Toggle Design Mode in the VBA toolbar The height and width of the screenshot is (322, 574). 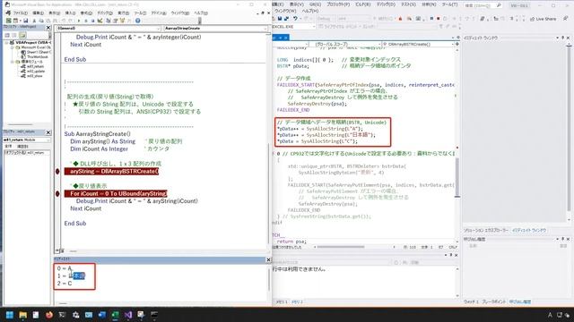100,21
